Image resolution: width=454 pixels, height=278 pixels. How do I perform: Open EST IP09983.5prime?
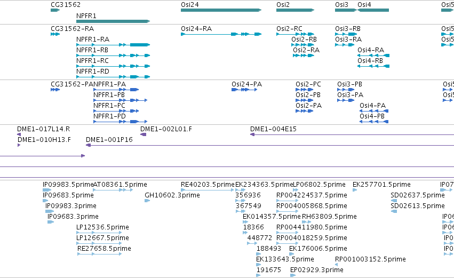click(46, 190)
